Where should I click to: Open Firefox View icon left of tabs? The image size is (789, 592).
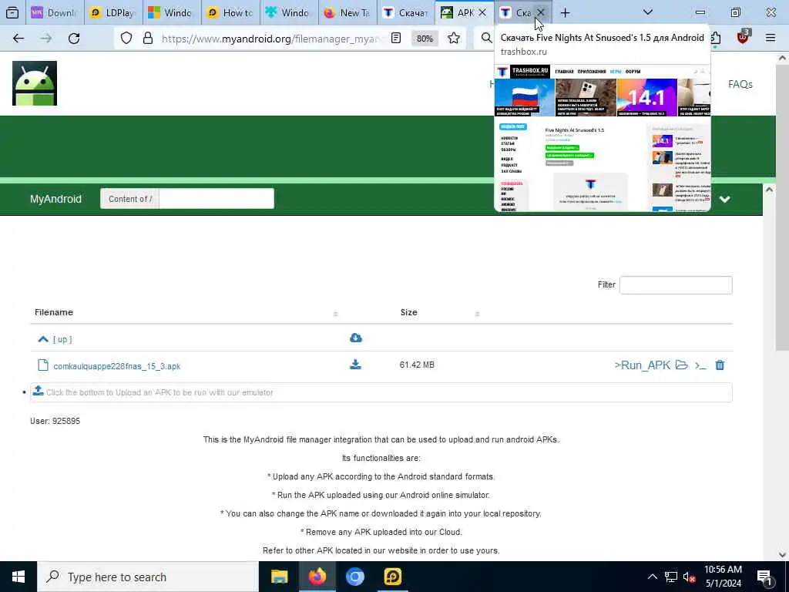coord(12,12)
